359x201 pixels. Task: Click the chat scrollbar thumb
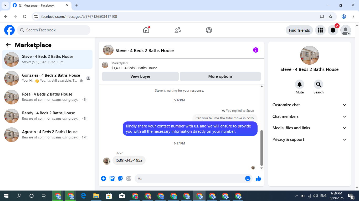[x=261, y=148]
